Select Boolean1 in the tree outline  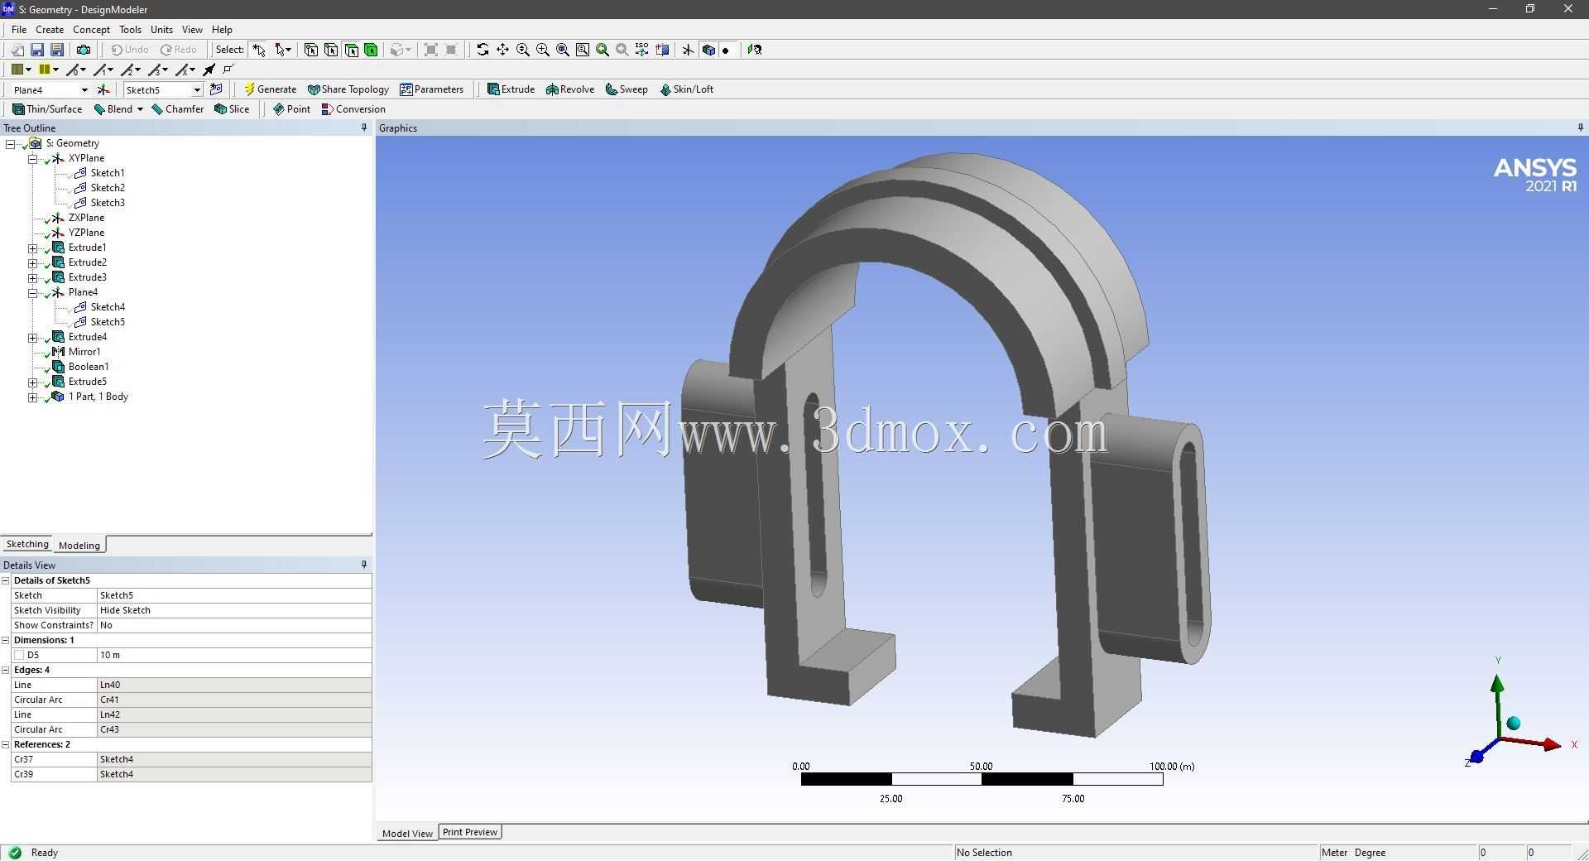click(x=89, y=367)
